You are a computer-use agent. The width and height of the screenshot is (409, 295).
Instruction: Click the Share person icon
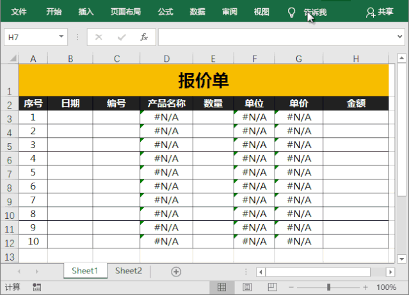coord(371,12)
